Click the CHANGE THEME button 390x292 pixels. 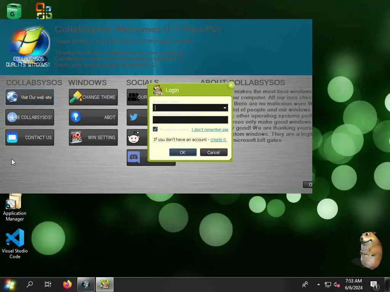(93, 97)
